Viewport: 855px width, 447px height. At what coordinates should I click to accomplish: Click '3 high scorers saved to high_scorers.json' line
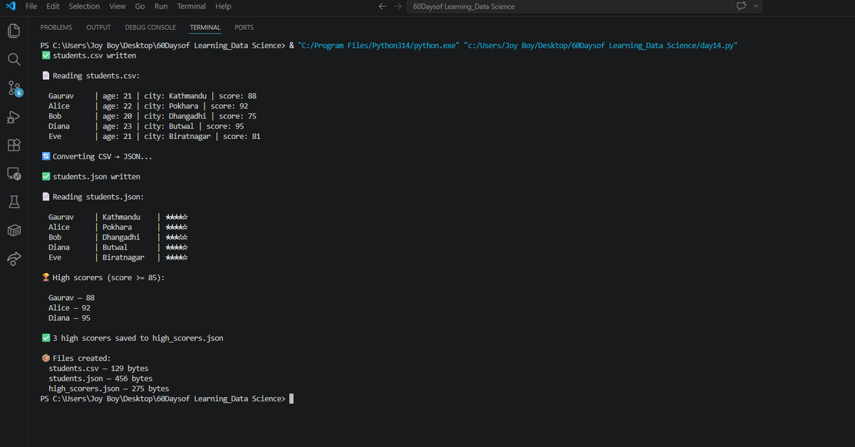[133, 338]
